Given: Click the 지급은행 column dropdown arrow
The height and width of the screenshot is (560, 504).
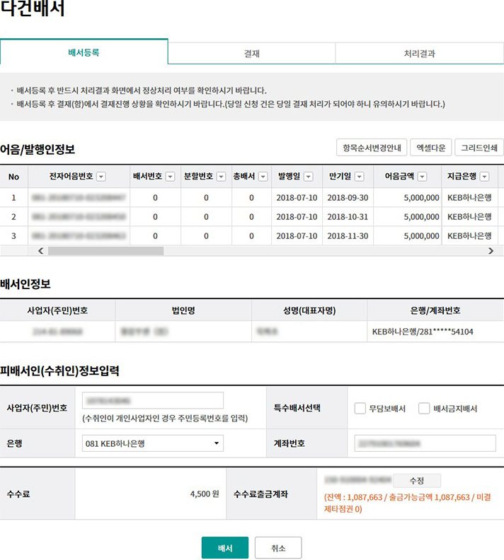Looking at the screenshot, I should (x=486, y=177).
